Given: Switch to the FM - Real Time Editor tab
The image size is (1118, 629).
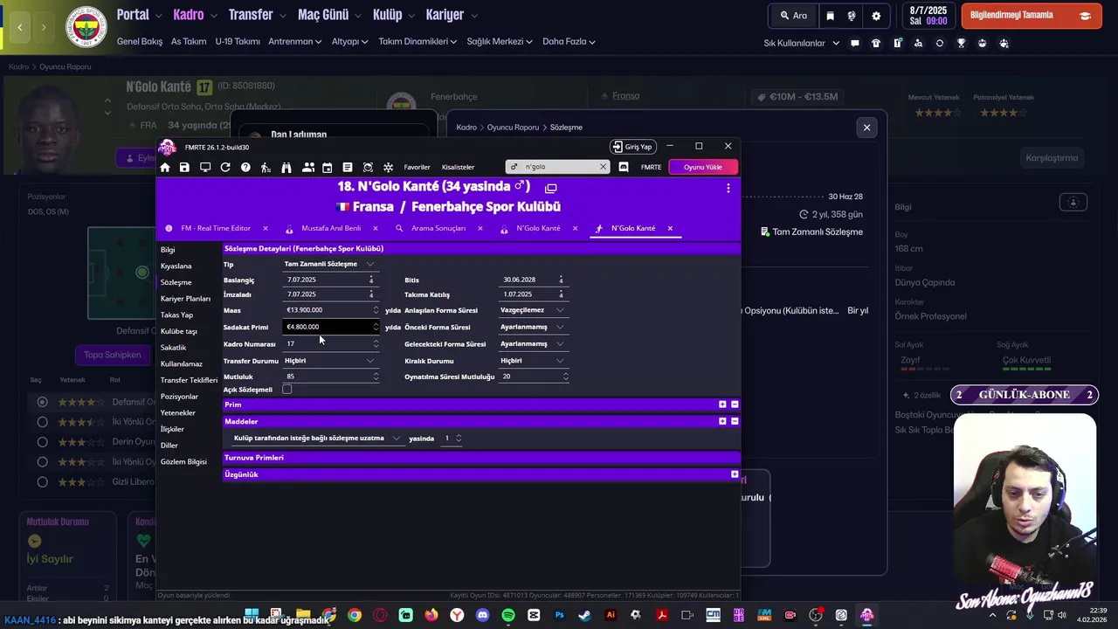Looking at the screenshot, I should pos(215,228).
